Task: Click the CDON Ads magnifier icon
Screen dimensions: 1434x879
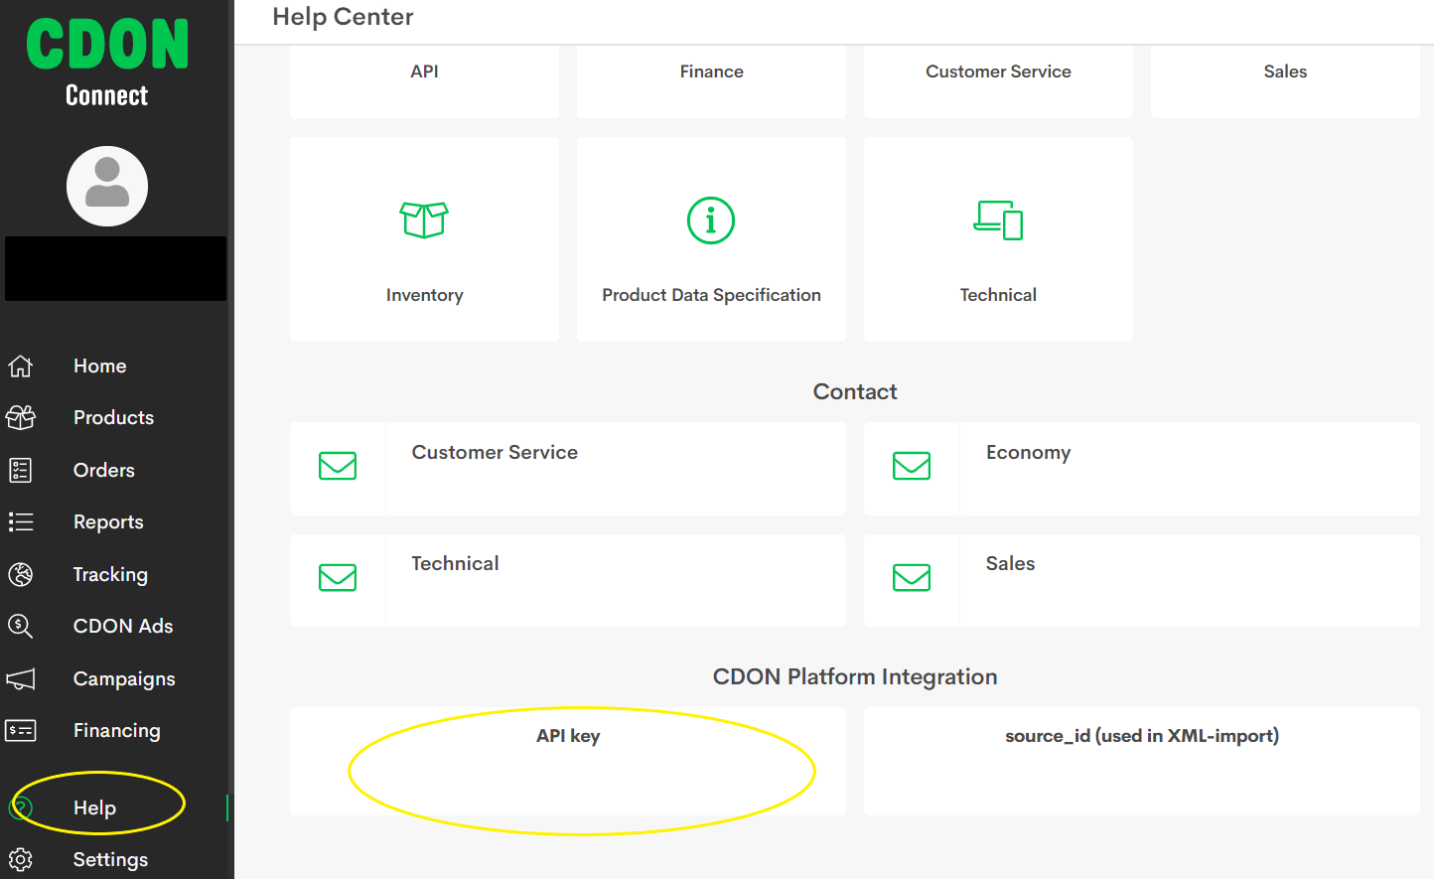Action: 21,626
